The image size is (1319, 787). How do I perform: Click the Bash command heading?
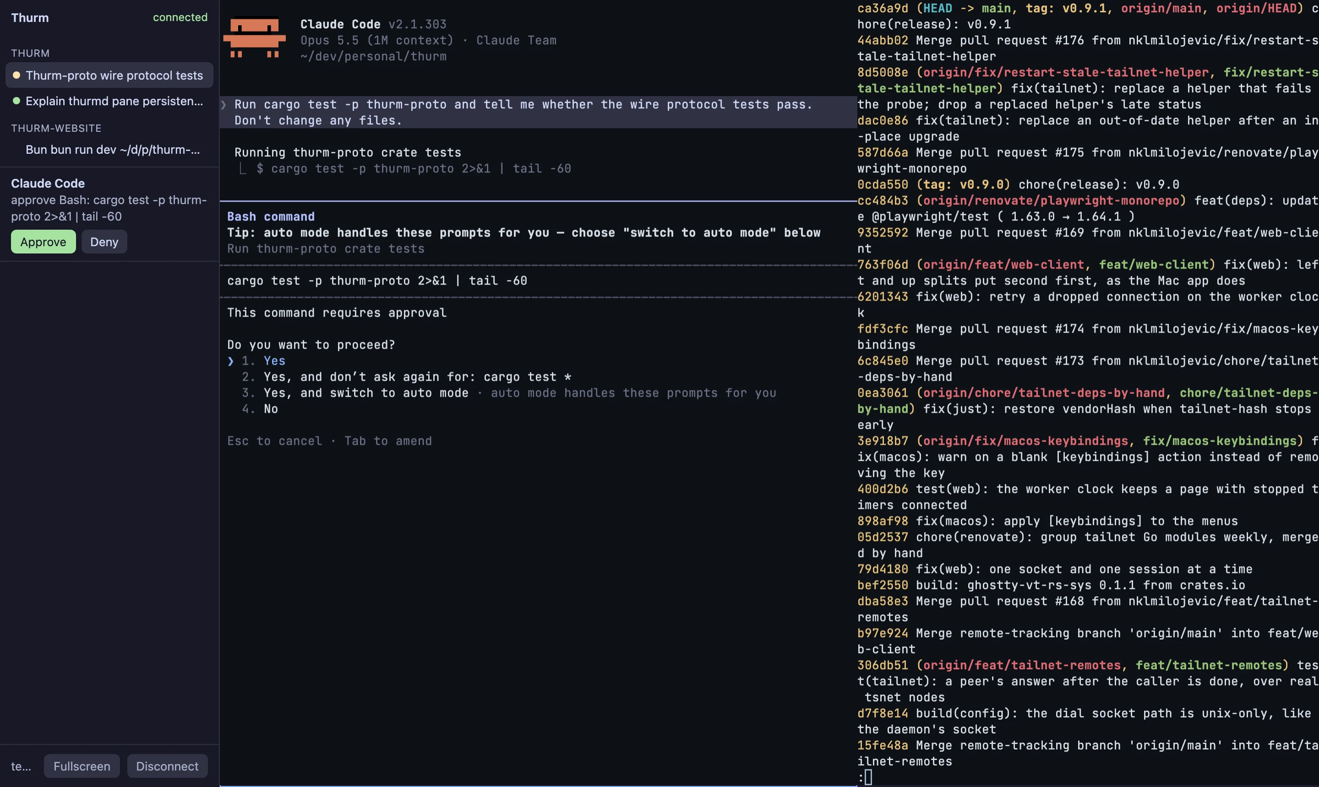pos(271,216)
